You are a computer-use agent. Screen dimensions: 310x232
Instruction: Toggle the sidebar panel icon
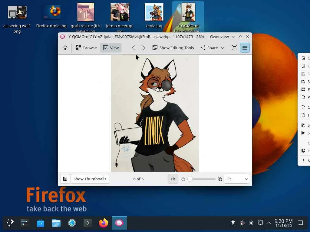[x=65, y=179]
